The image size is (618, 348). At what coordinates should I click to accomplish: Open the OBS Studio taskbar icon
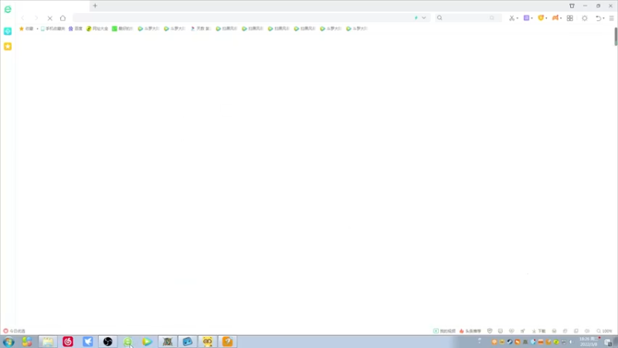coord(107,342)
